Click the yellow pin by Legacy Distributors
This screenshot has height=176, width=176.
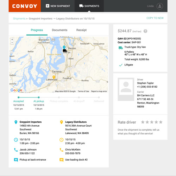[61, 122]
